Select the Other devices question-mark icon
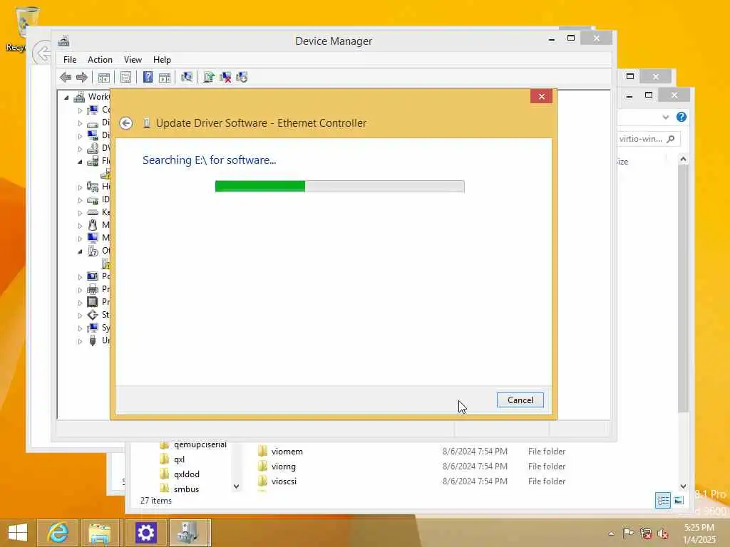This screenshot has width=730, height=547. coord(93,251)
